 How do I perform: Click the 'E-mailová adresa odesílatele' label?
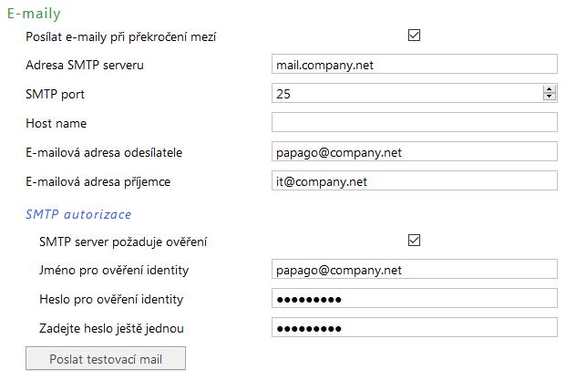[105, 152]
